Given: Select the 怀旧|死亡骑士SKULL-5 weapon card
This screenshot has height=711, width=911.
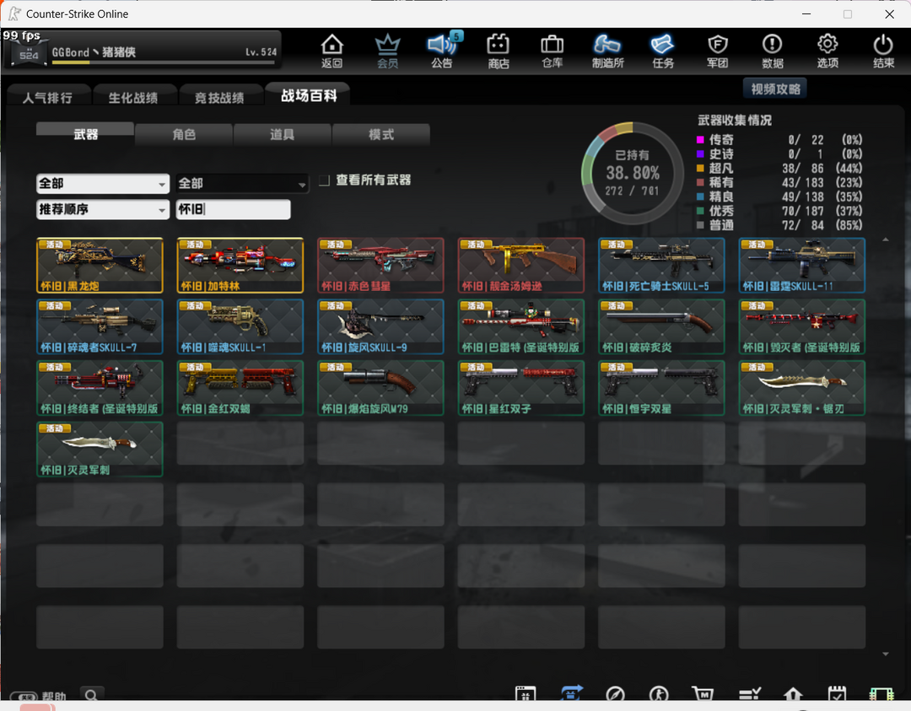Looking at the screenshot, I should coord(662,265).
